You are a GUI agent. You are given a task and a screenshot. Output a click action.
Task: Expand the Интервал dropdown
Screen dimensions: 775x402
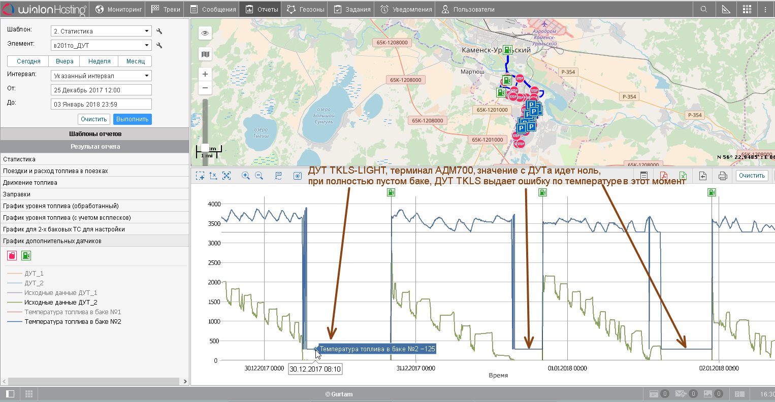click(x=102, y=76)
